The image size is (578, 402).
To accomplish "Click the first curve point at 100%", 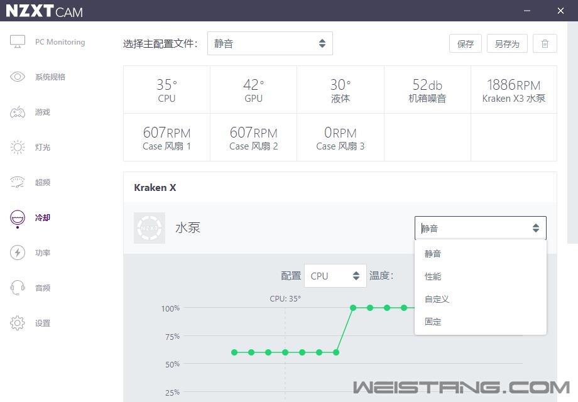I will 353,308.
